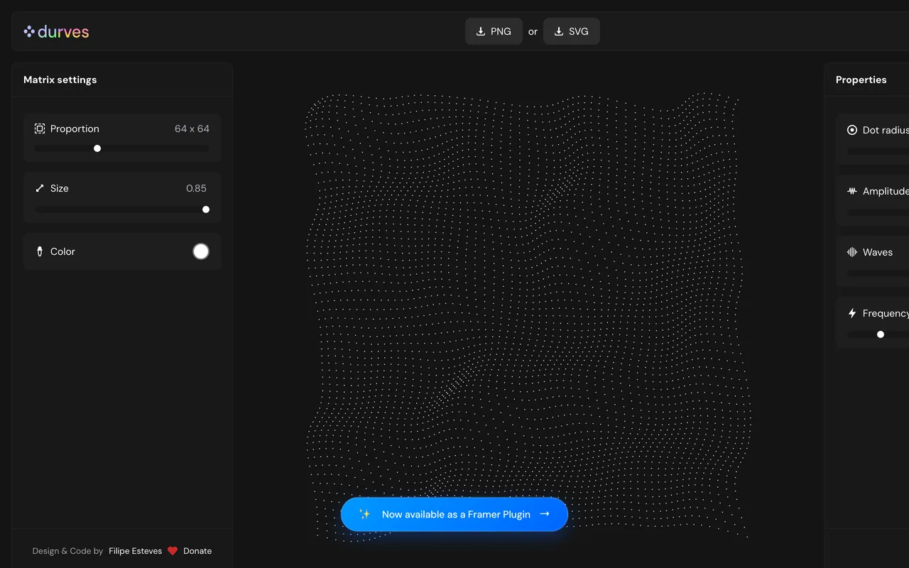Click the Frequency slider handle
The image size is (909, 568).
tap(881, 334)
